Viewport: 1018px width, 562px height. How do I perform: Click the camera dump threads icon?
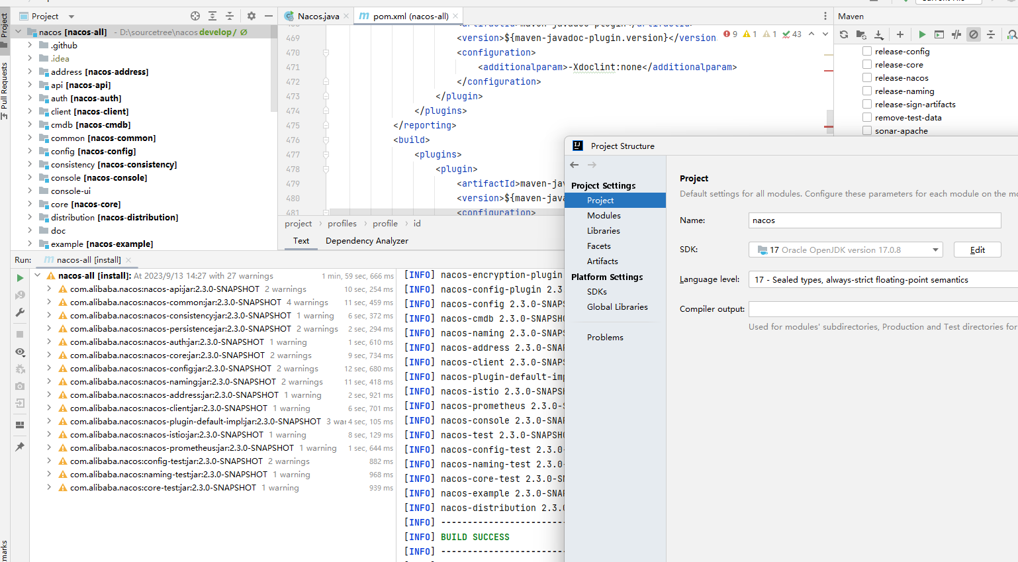click(20, 386)
